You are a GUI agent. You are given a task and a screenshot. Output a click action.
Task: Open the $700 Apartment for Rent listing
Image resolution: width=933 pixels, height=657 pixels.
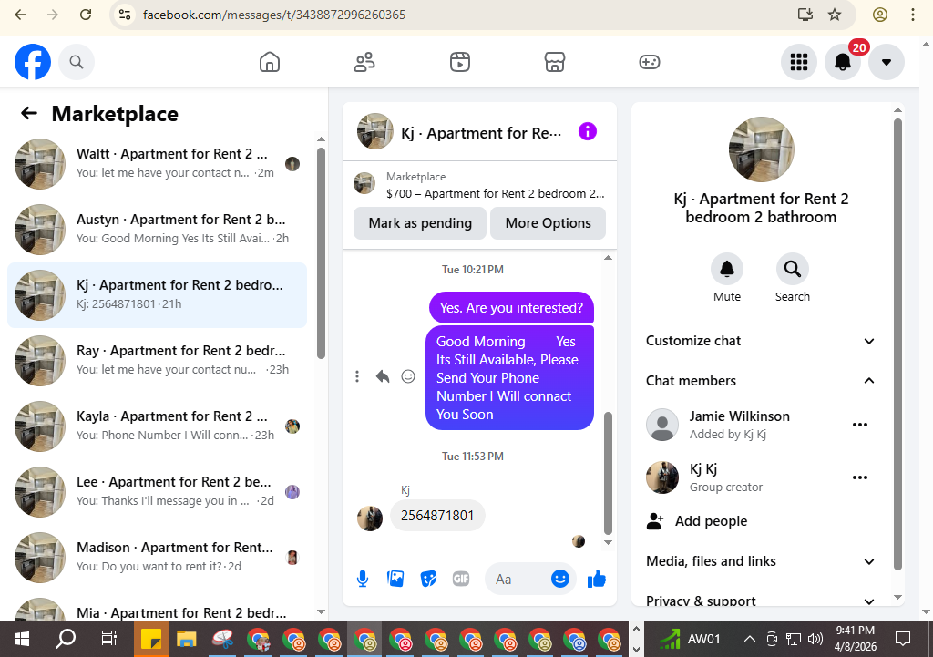pyautogui.click(x=479, y=185)
